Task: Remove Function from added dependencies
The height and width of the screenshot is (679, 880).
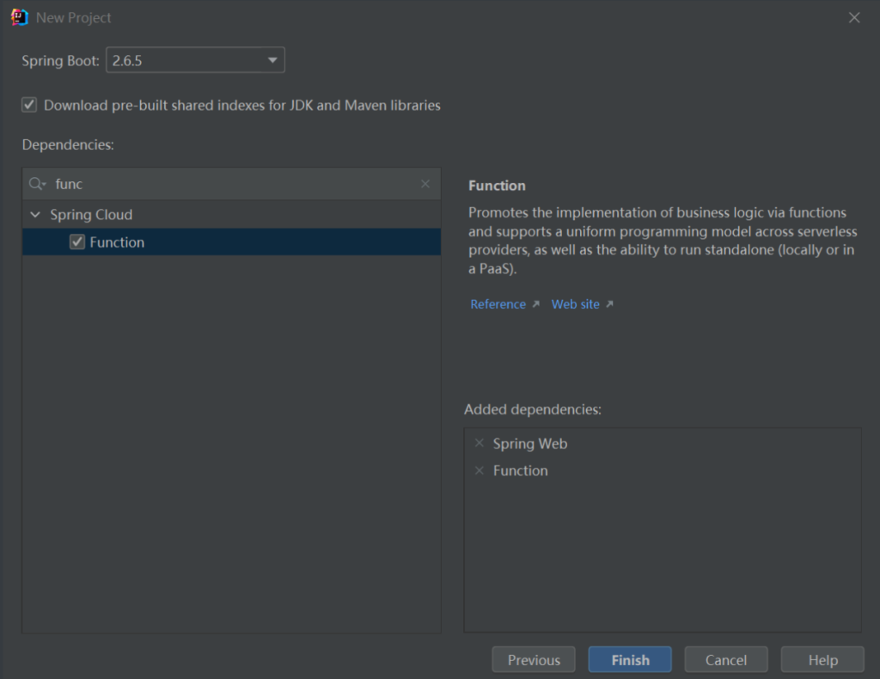Action: click(480, 470)
